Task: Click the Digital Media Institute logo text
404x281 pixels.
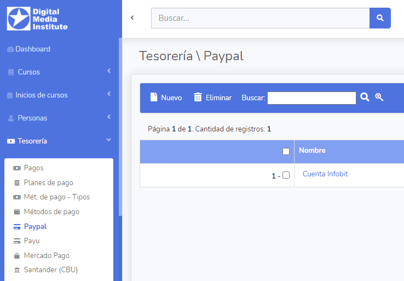Action: 50,19
